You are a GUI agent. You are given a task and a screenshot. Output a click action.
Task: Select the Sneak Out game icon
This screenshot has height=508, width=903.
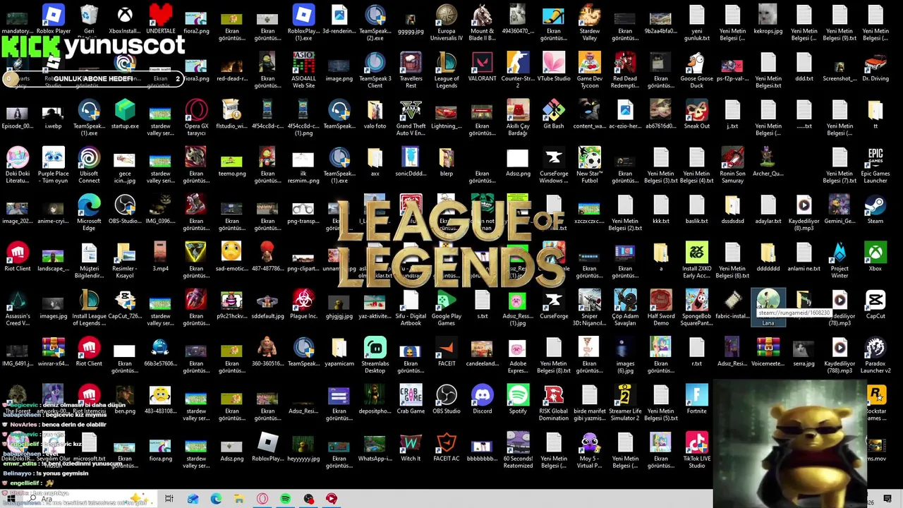pos(696,114)
